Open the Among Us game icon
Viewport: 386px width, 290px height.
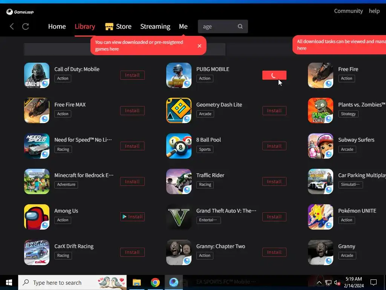click(37, 217)
